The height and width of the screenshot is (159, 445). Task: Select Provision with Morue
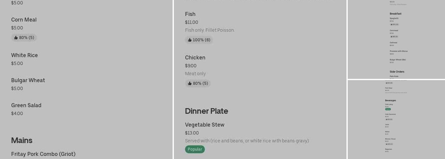pyautogui.click(x=399, y=51)
